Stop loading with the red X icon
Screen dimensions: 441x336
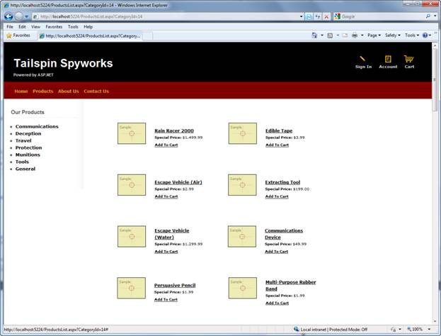pyautogui.click(x=326, y=16)
